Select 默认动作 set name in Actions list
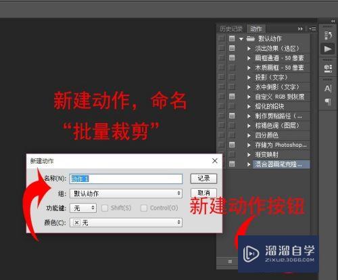338x280 pixels. coord(270,39)
